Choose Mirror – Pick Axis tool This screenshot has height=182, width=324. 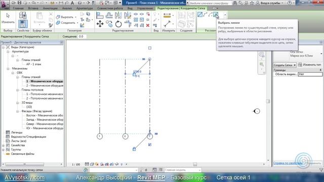118,16
